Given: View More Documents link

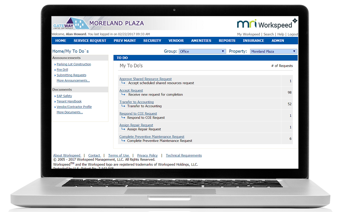Looking at the screenshot, I should tap(70, 112).
